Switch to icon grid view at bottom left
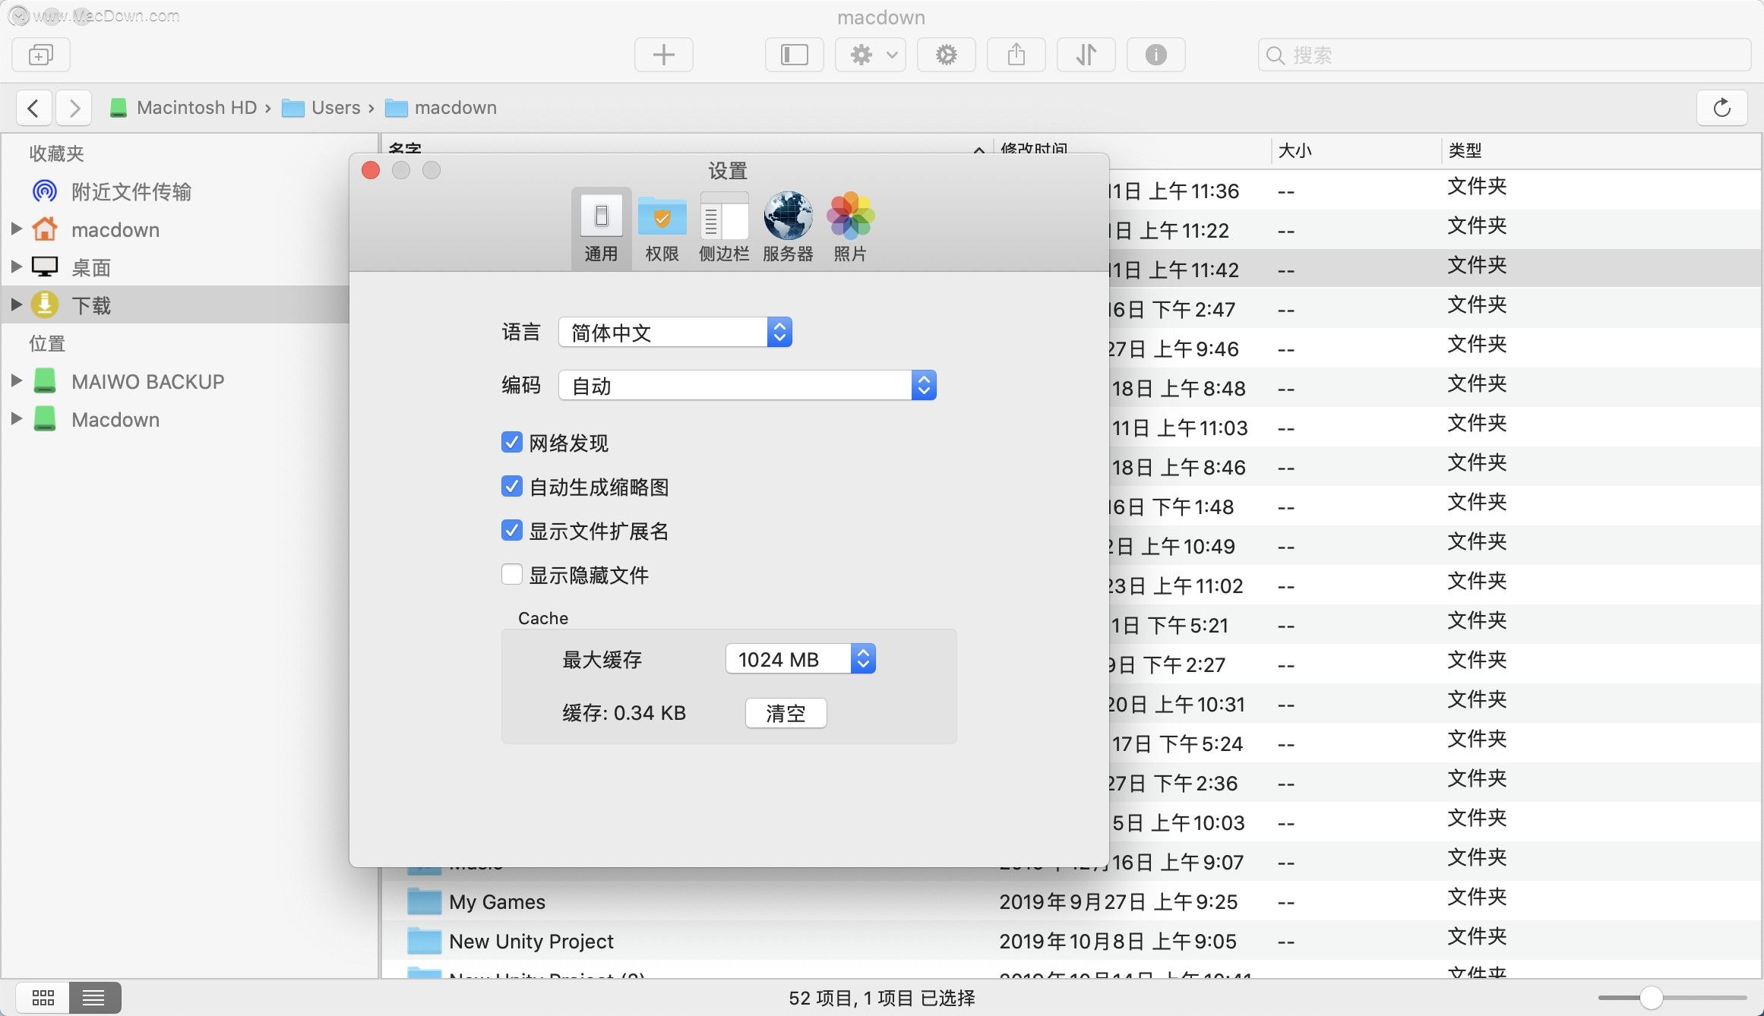1764x1016 pixels. coord(43,997)
